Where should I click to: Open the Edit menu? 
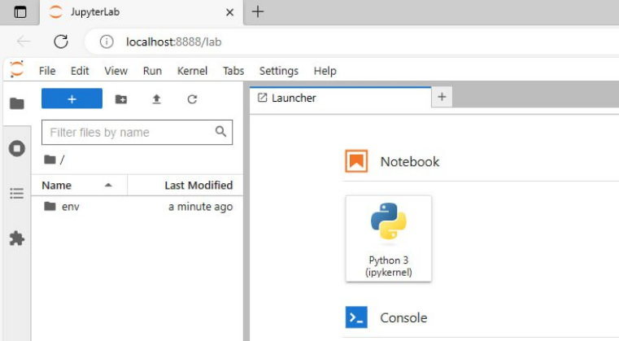80,71
